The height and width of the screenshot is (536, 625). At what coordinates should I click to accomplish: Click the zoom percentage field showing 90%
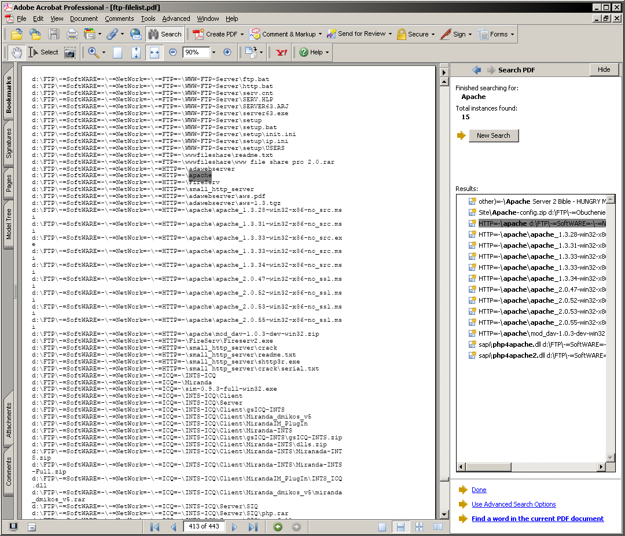pos(196,52)
